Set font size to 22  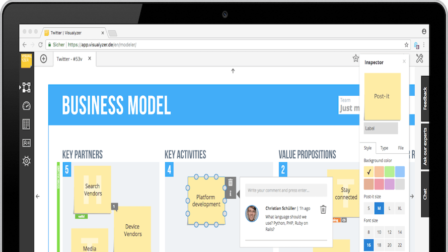[400, 245]
